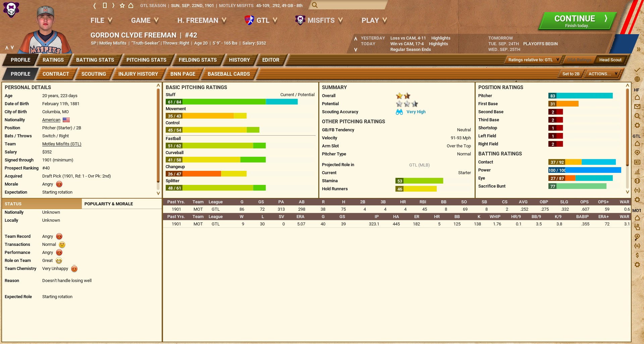Open the home icon under GTL
Image resolution: width=644 pixels, height=344 pixels.
637,143
